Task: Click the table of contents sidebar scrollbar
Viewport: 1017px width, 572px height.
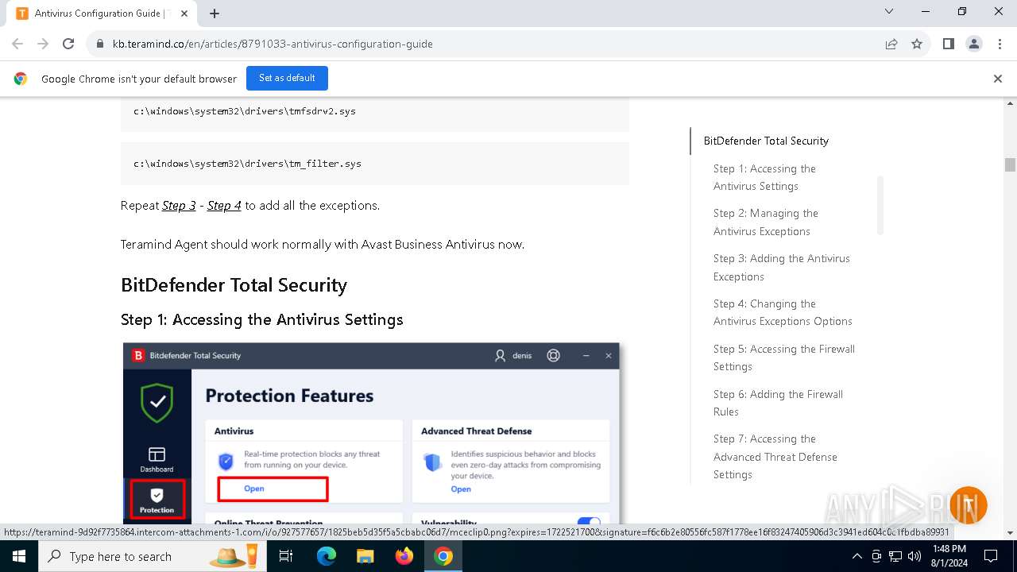Action: (x=880, y=205)
